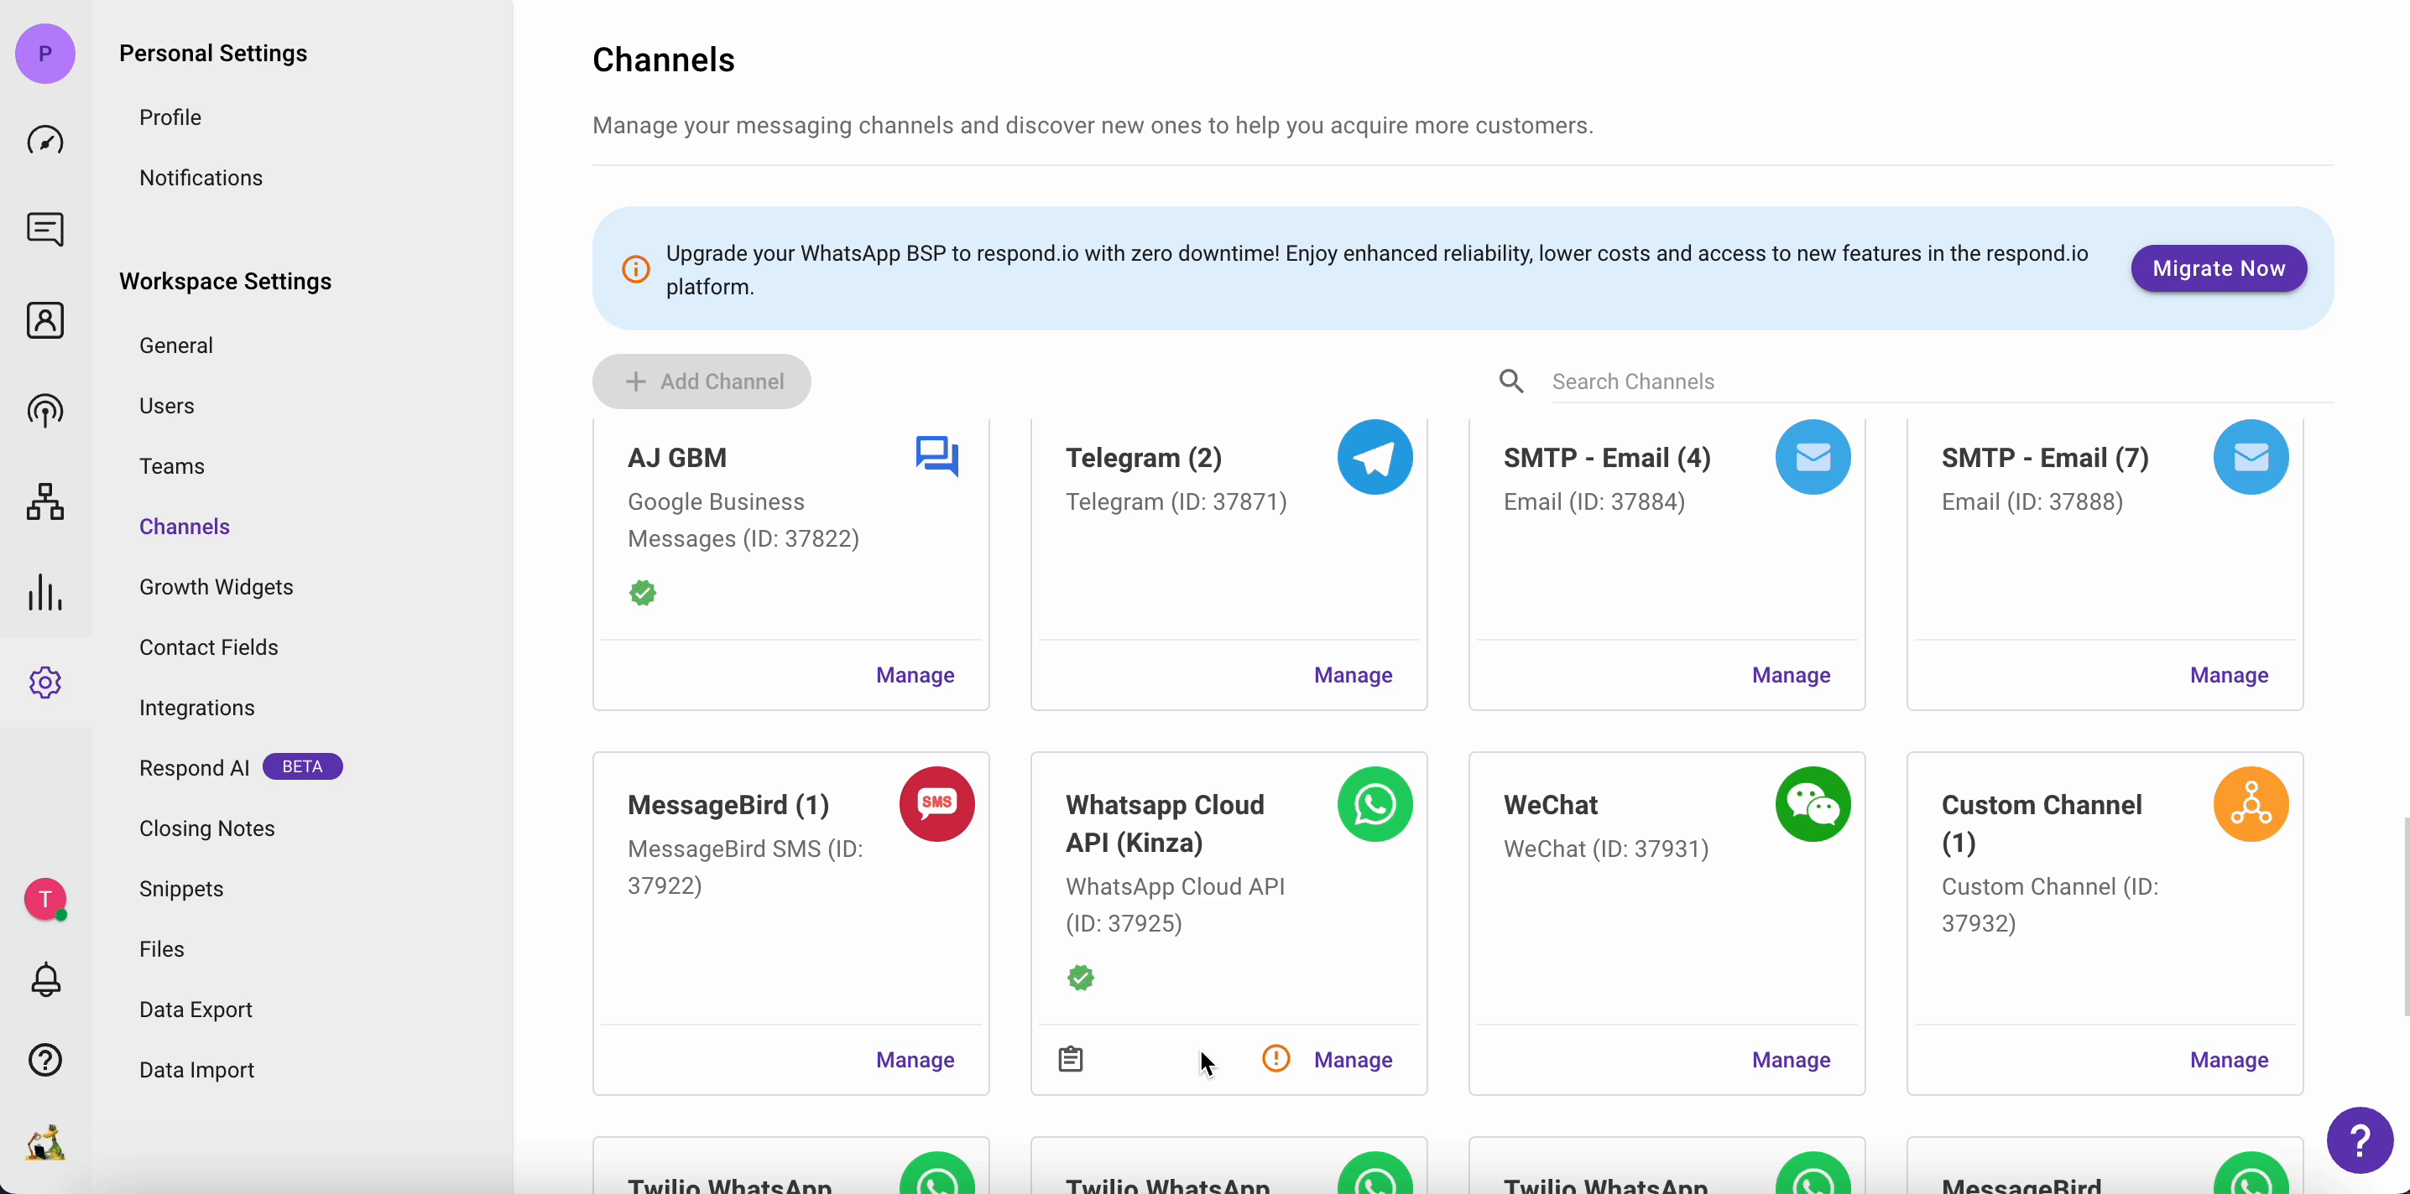Image resolution: width=2410 pixels, height=1194 pixels.
Task: Open the Contacts icon in sidebar
Action: 45,319
